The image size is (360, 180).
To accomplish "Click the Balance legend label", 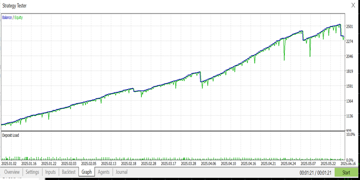I will (x=7, y=18).
